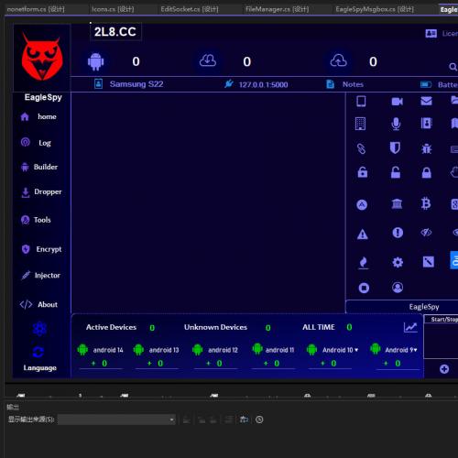The height and width of the screenshot is (458, 458).
Task: Expand the Android 10 dropdown arrow
Action: tap(356, 350)
